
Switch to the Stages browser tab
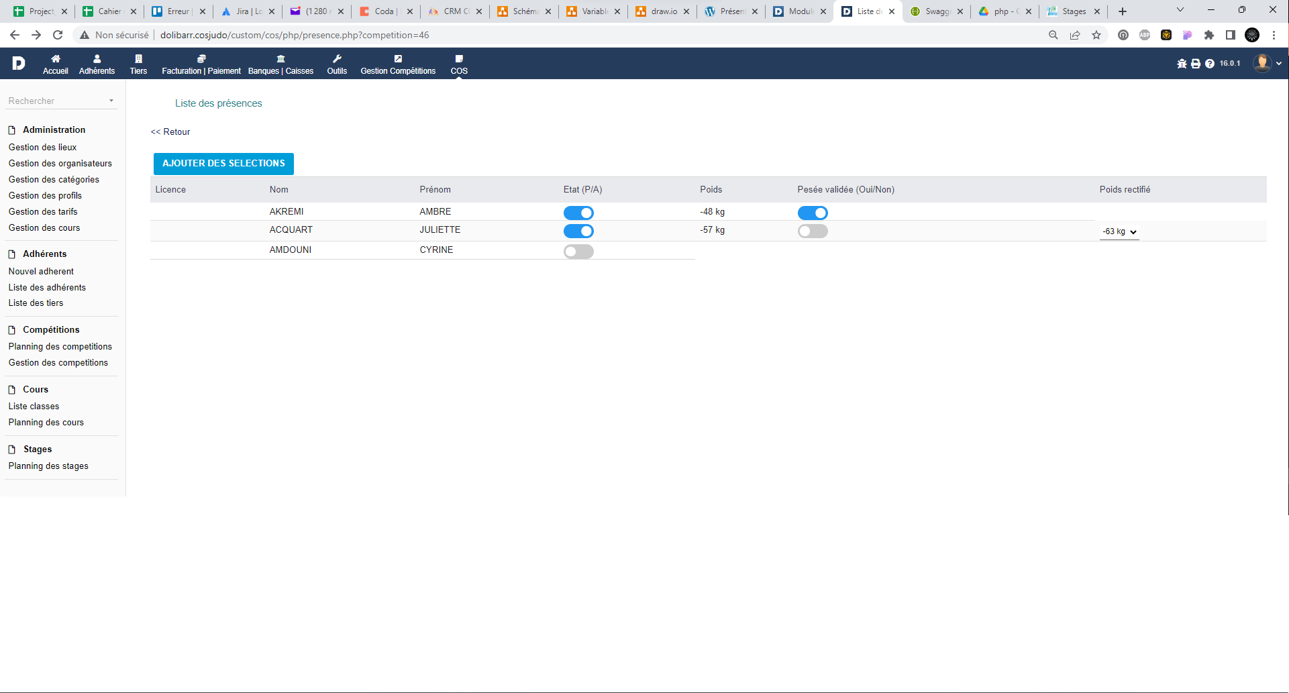(x=1074, y=11)
